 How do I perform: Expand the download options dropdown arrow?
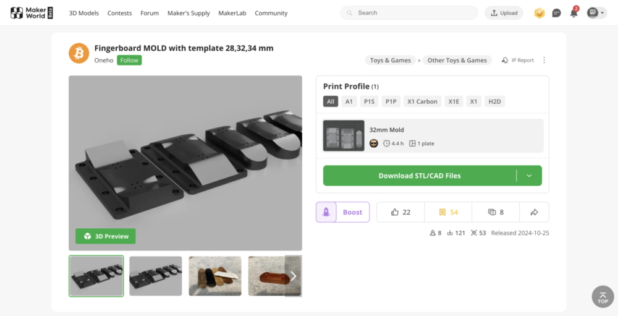pos(529,176)
